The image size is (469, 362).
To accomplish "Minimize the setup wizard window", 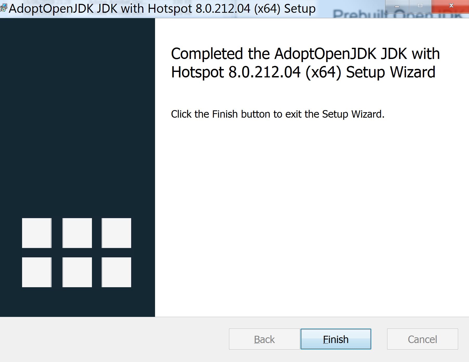I will [397, 6].
